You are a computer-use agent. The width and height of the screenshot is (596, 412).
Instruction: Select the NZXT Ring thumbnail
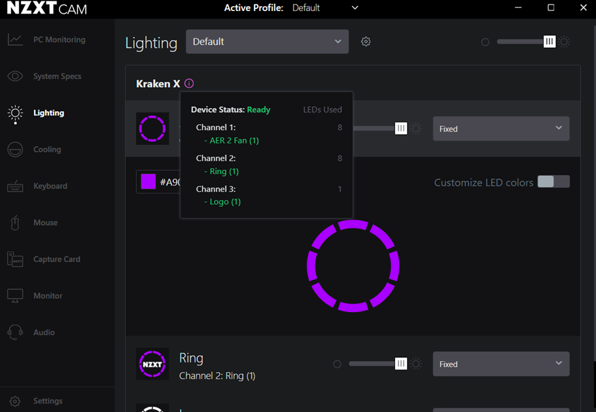click(152, 364)
